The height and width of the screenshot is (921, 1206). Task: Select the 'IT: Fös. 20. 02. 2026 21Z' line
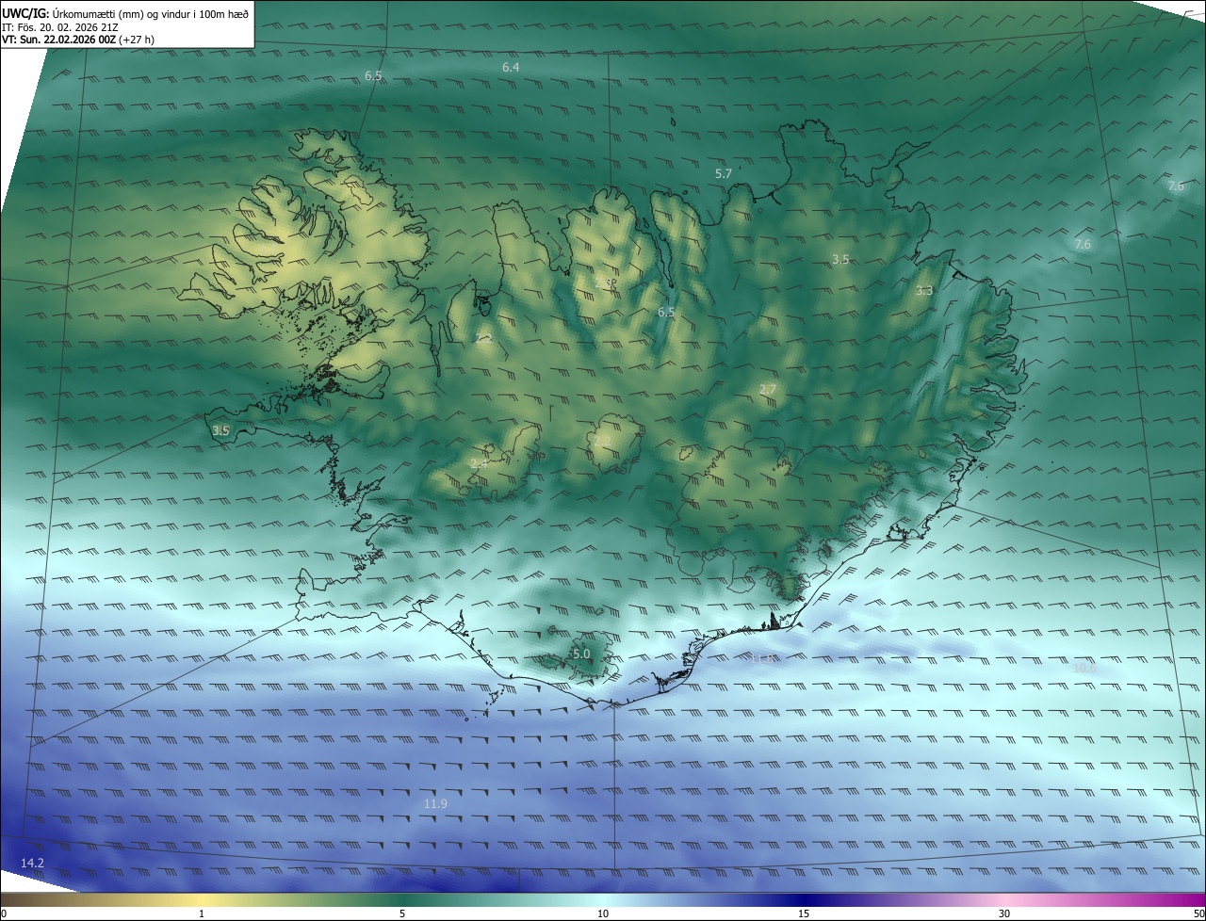[59, 27]
